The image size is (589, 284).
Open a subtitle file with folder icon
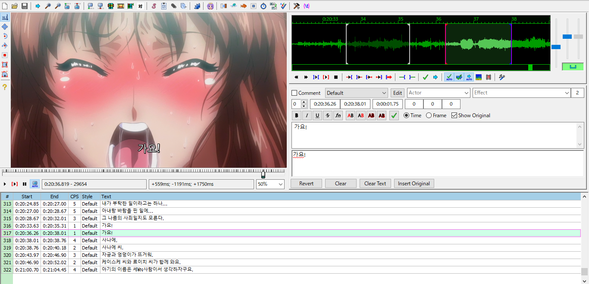[x=14, y=6]
